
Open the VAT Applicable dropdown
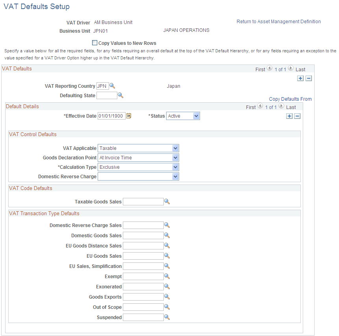tap(176, 148)
